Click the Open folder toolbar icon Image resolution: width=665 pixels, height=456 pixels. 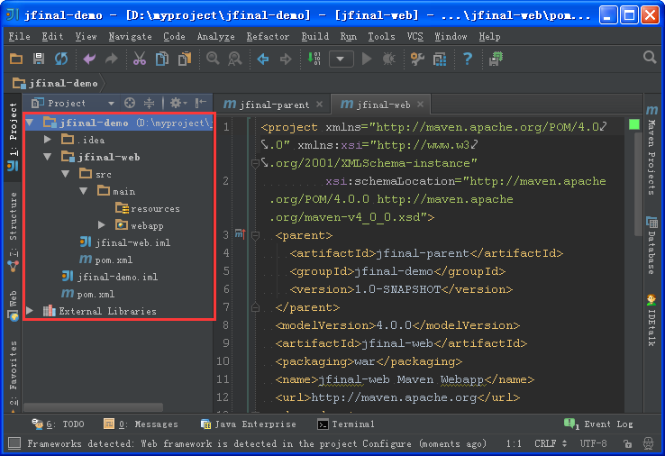tap(16, 59)
